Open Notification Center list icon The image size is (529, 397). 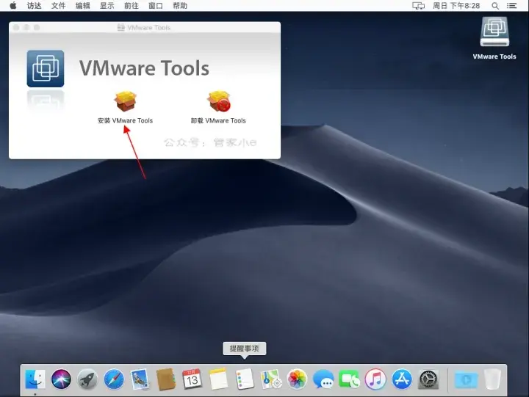512,6
